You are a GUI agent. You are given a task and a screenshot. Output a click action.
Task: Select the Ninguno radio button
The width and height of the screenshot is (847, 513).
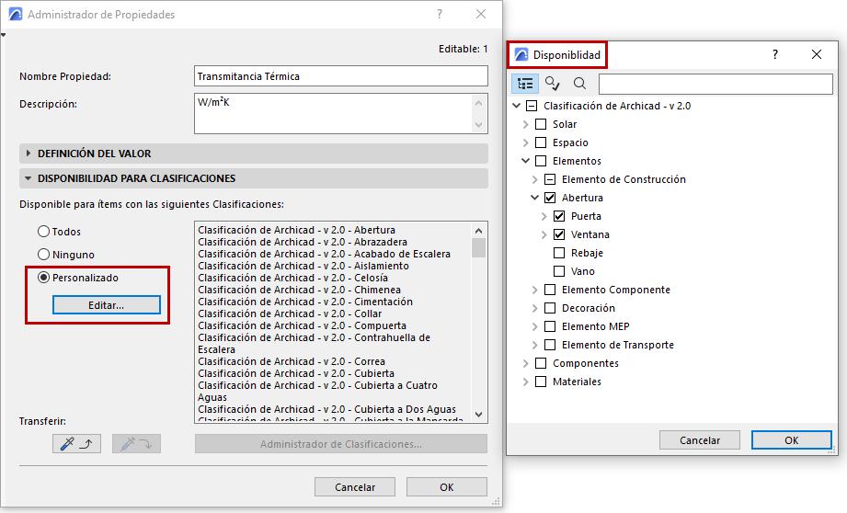44,255
